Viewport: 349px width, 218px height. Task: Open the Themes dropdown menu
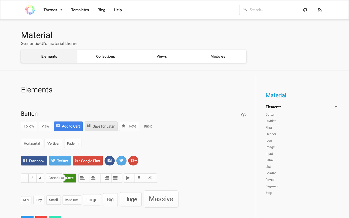[x=53, y=10]
